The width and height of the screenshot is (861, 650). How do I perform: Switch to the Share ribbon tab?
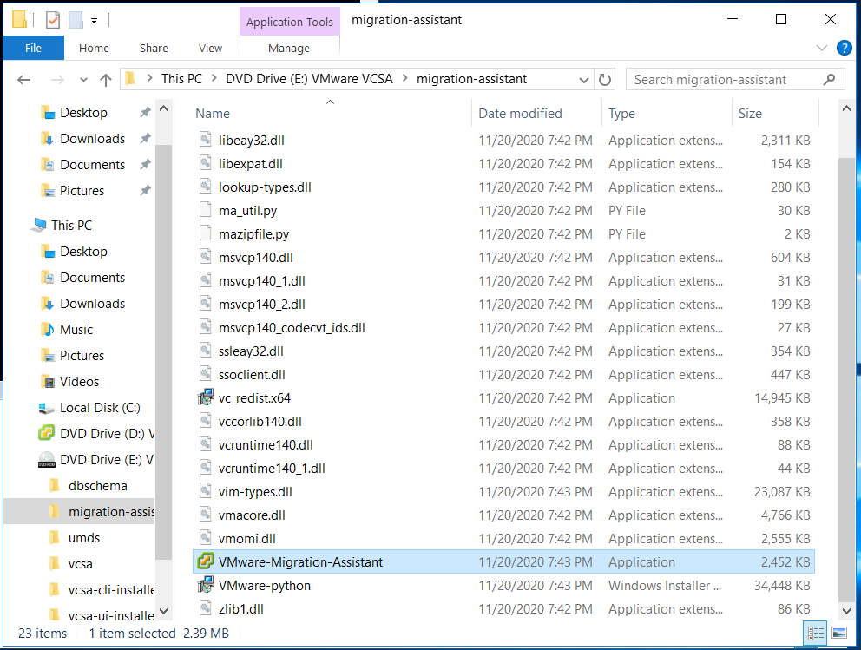tap(154, 49)
